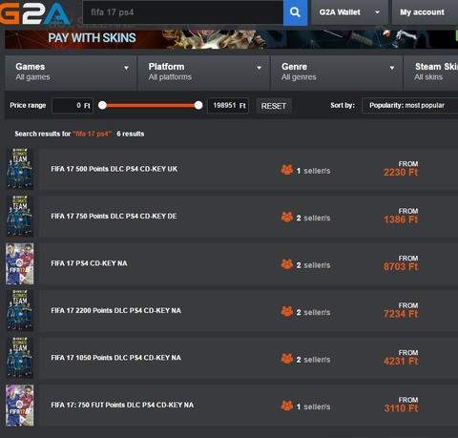
Task: Open Sort by Popularity dropdown
Action: click(409, 105)
